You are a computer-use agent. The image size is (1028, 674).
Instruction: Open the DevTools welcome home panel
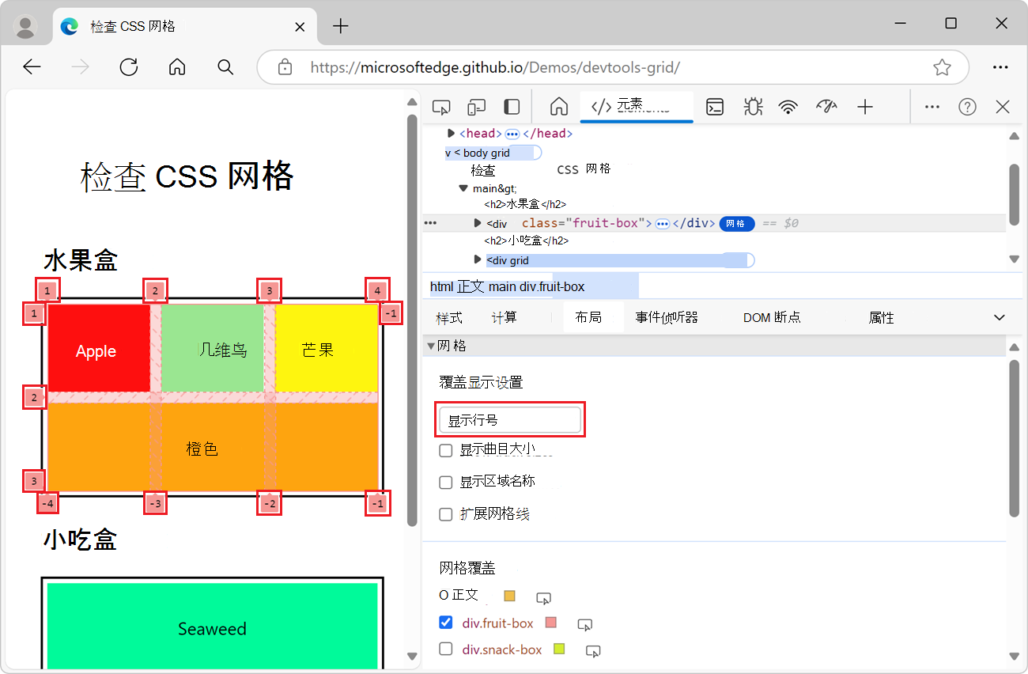tap(559, 106)
